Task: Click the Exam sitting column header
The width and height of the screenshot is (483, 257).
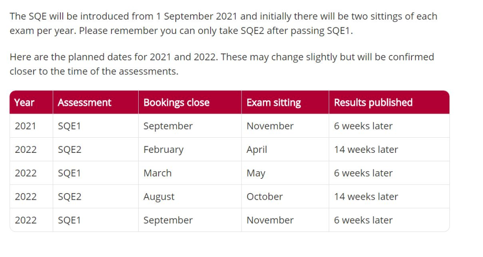Action: click(x=274, y=102)
